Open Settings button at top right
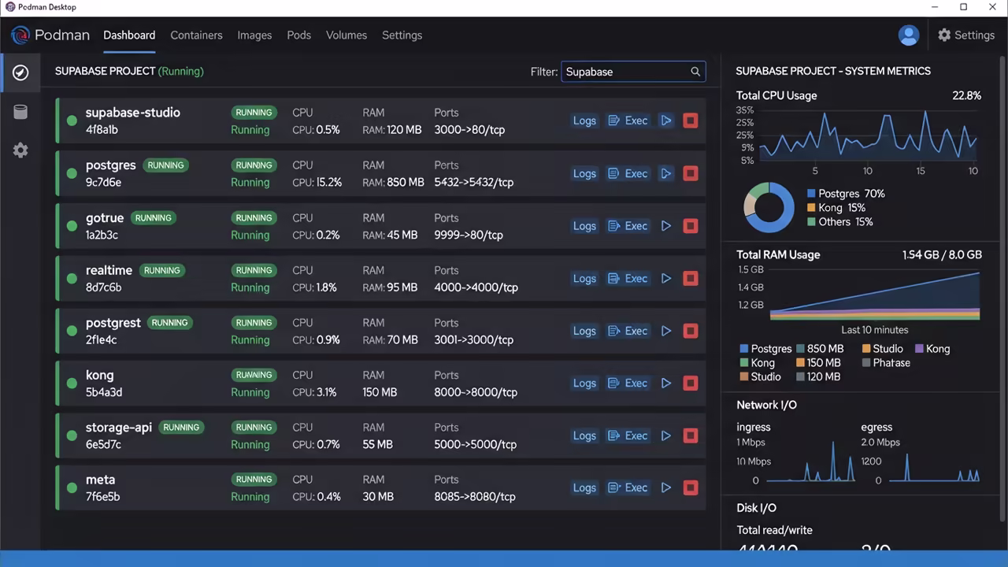1008x567 pixels. coord(966,35)
